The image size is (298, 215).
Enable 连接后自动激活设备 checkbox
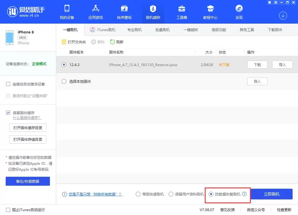[8, 84]
